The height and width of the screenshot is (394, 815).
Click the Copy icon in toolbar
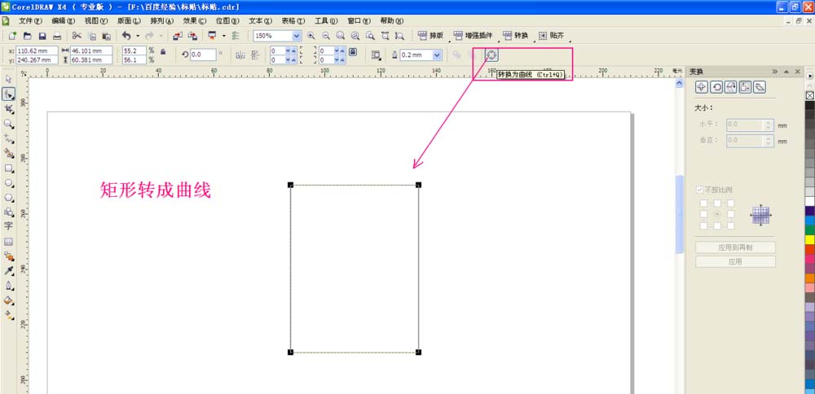(93, 36)
